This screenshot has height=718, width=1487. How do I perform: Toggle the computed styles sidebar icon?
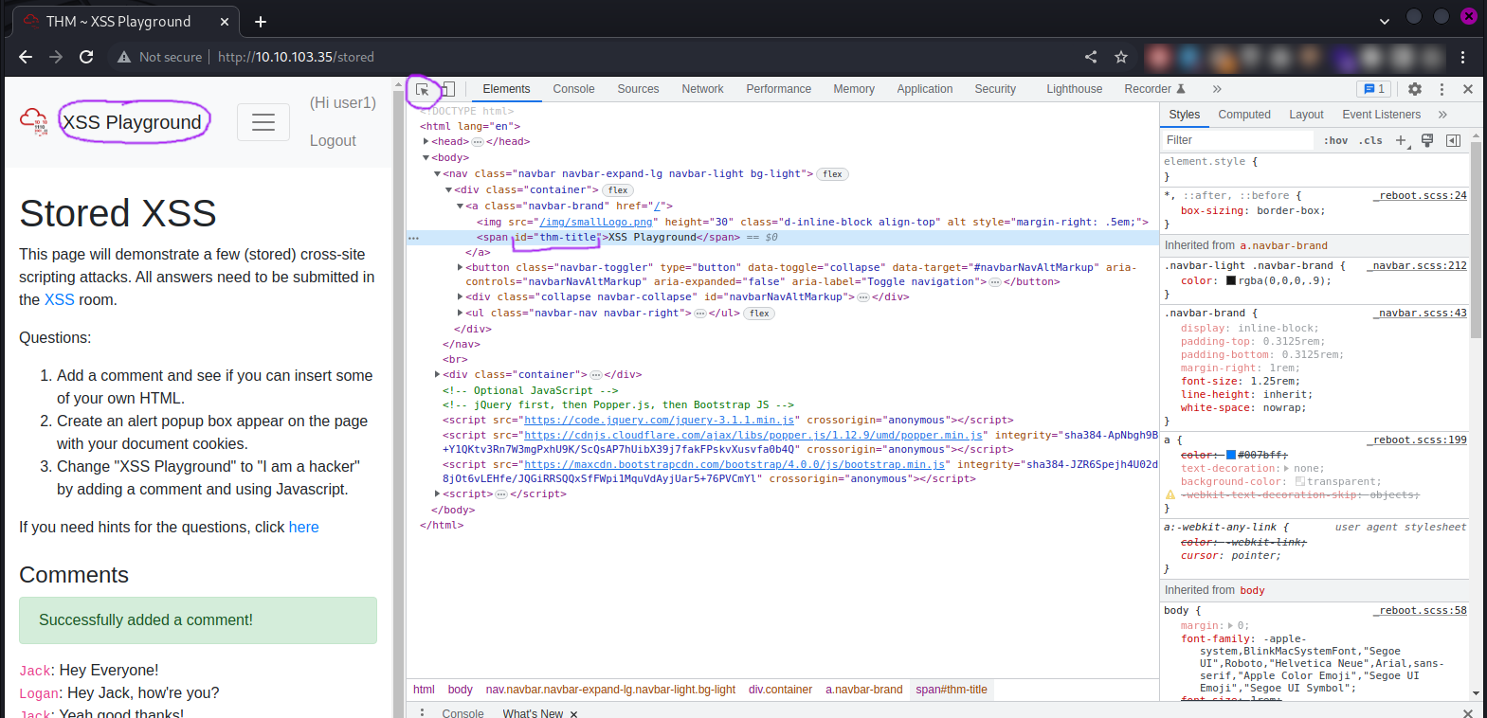(1453, 140)
